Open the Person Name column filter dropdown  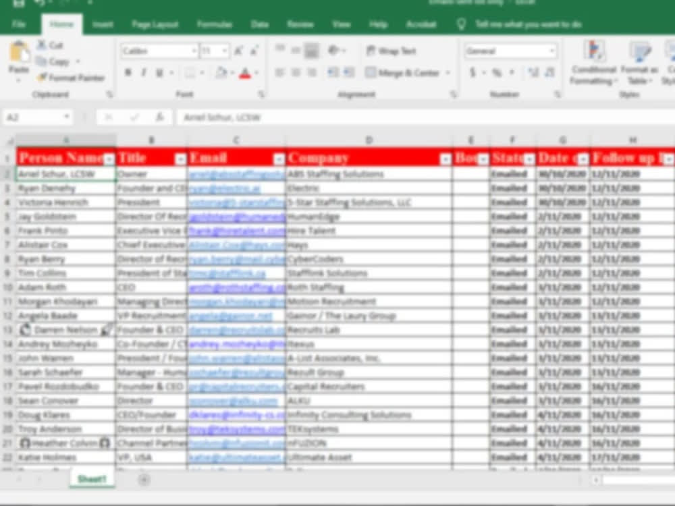click(x=109, y=160)
